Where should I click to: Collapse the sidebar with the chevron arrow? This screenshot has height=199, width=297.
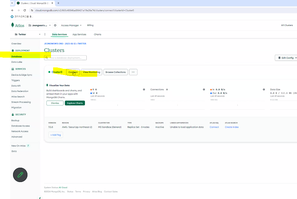click(x=40, y=198)
